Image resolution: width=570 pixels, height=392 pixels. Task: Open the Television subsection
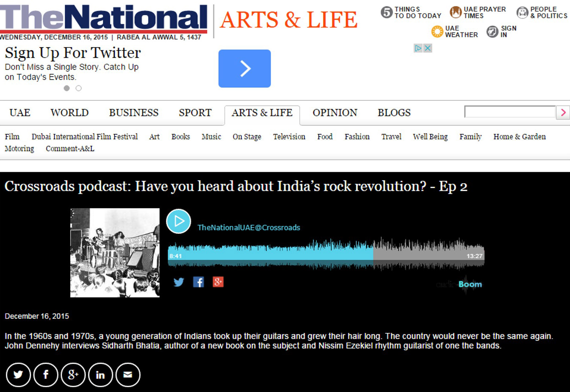(x=289, y=137)
